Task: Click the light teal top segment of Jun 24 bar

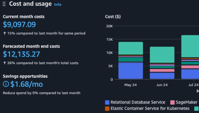Action: 162,55
